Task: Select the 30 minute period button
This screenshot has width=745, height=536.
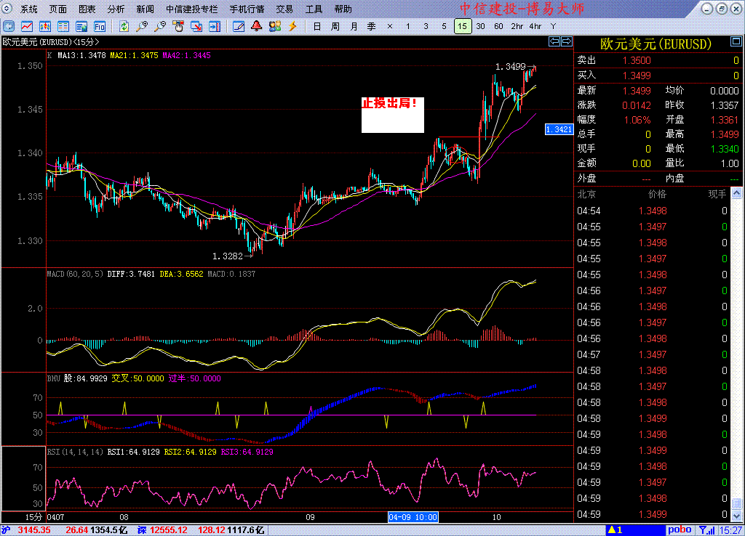Action: click(x=481, y=27)
